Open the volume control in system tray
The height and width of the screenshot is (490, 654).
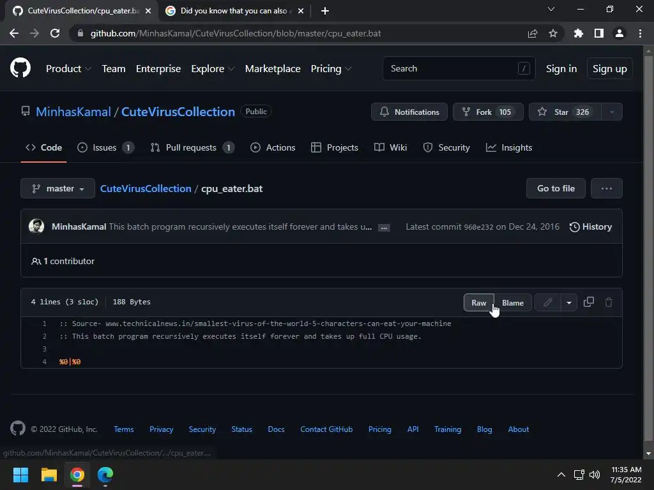(595, 475)
